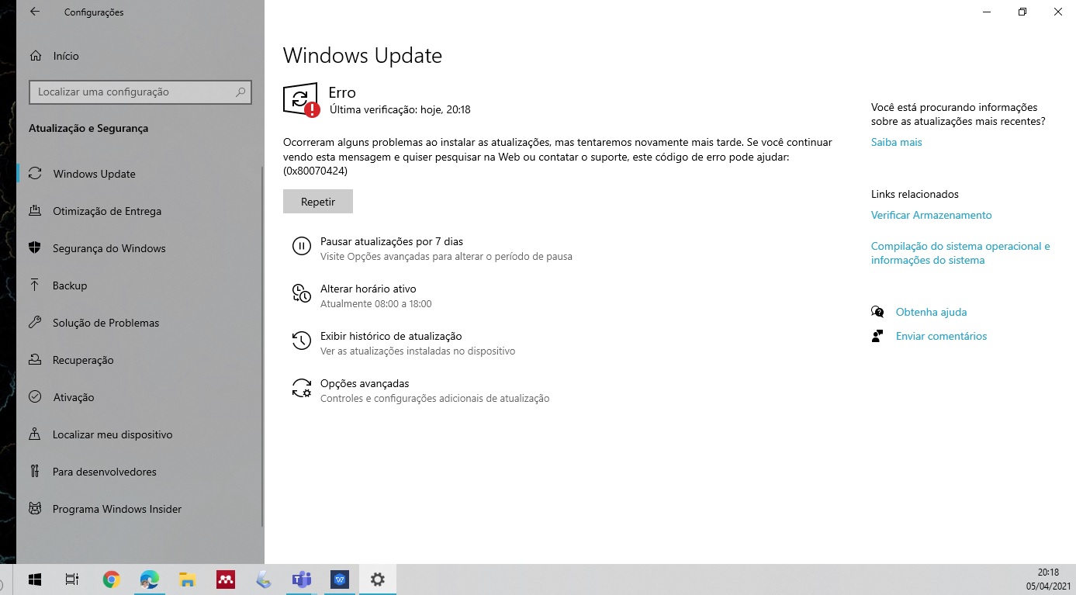Launch Microsoft Edge from the taskbar
Screen dimensions: 1076x595
pyautogui.click(x=149, y=579)
